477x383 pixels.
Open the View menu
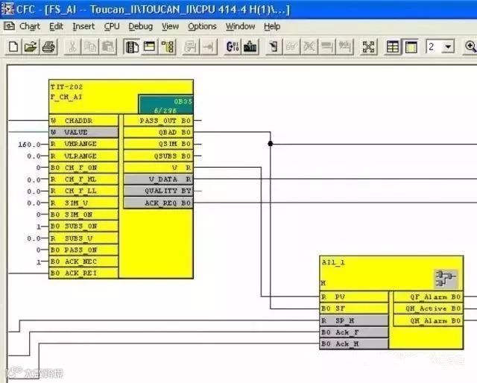(170, 27)
